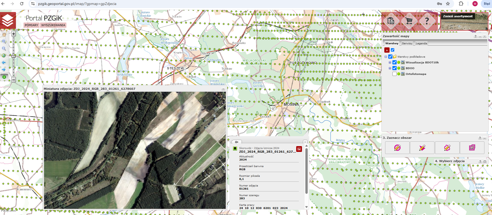
Task: Click the zoom slider handle
Action: [14, 56]
